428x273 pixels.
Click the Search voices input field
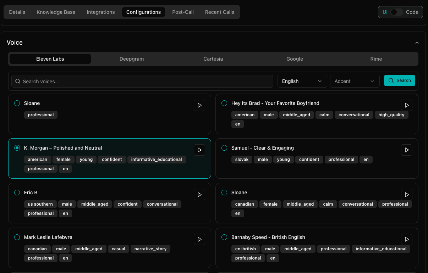tap(142, 81)
